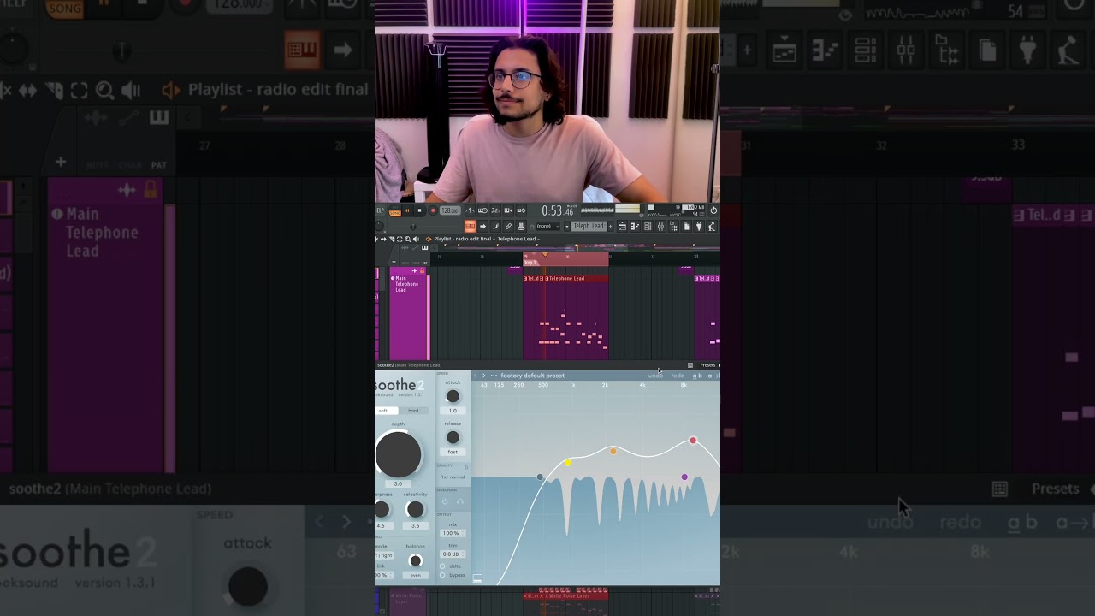This screenshot has height=616, width=1095.
Task: Open the Playlist - radio edit final menu
Action: pyautogui.click(x=465, y=239)
